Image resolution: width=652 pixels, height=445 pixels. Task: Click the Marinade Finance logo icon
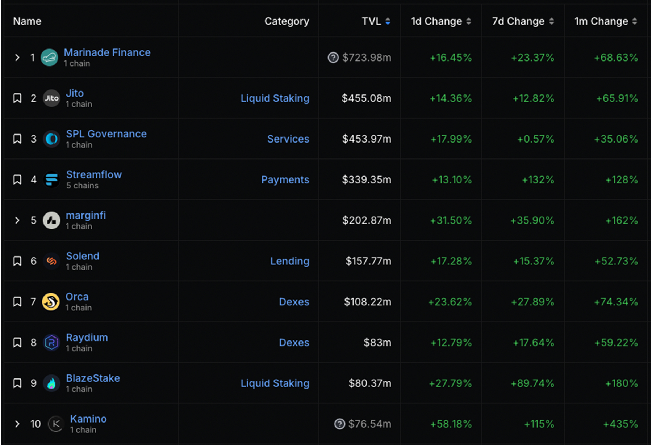click(x=49, y=58)
